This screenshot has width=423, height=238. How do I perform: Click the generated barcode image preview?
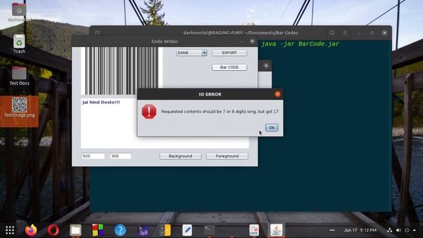pos(122,71)
